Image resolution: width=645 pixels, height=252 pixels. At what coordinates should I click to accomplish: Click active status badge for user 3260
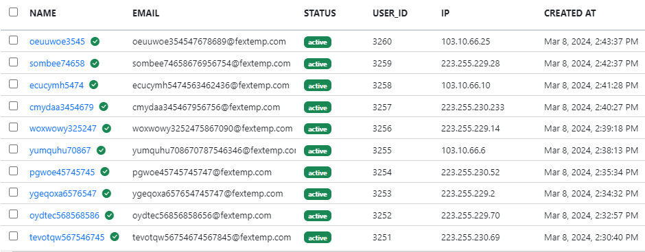click(x=318, y=42)
